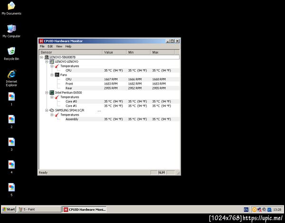Click the 2952 RPM min value

point(135,88)
